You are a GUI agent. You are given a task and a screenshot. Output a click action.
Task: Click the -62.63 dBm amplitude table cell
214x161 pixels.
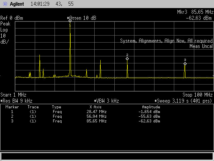[149, 121]
